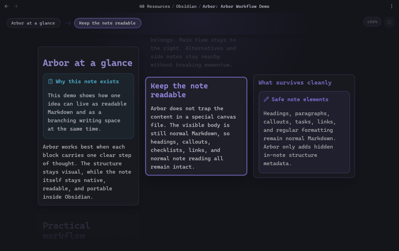Click the 'Headings, paragraphs, callouts, tasks' paragraph

point(299,139)
